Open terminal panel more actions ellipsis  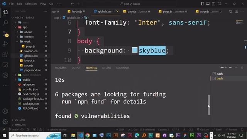[x=231, y=68]
